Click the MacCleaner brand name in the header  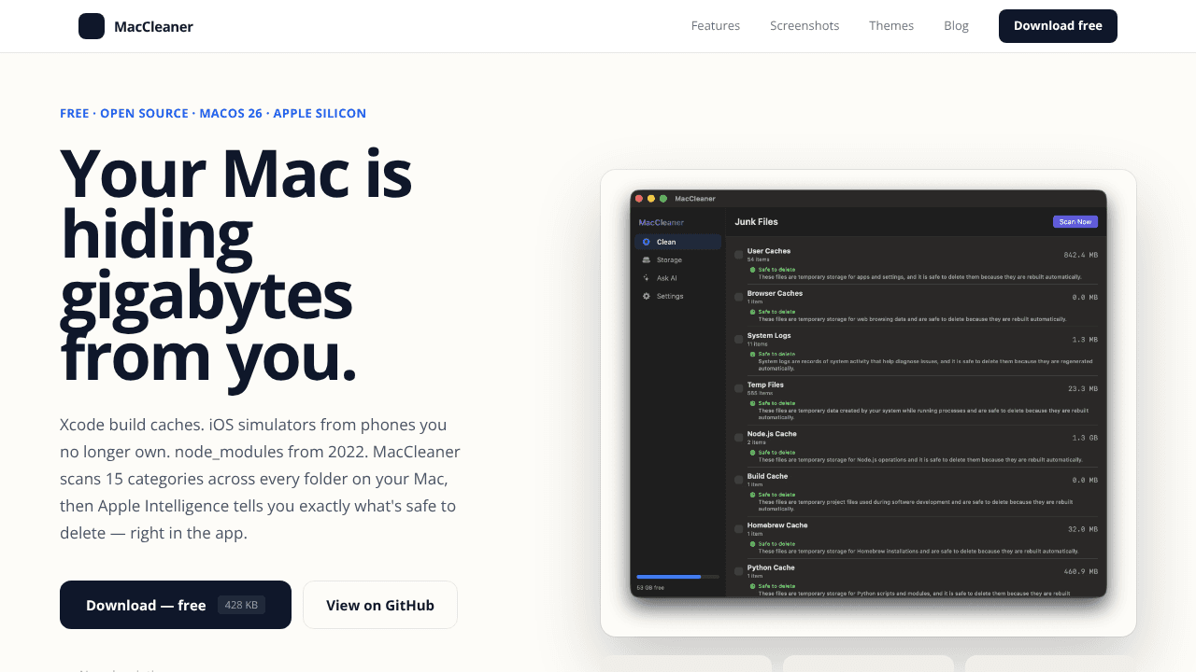tap(153, 26)
